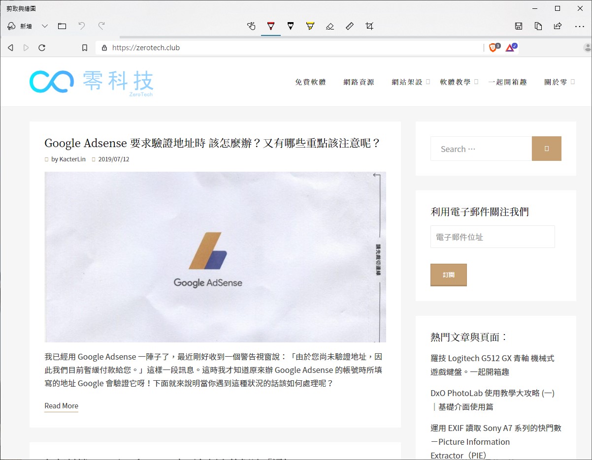
Task: Open the DxO PhotoLab 使用教學大攻略 article link
Action: (x=493, y=400)
